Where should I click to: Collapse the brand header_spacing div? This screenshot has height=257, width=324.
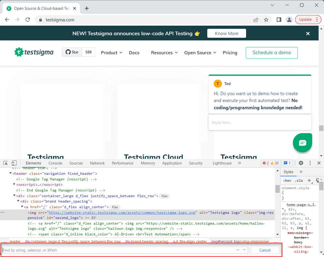(x=18, y=201)
